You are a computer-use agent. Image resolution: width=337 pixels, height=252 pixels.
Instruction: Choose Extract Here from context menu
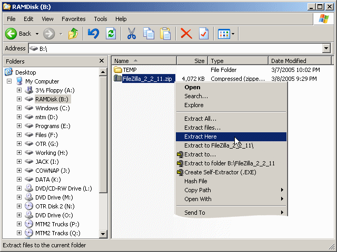point(201,136)
